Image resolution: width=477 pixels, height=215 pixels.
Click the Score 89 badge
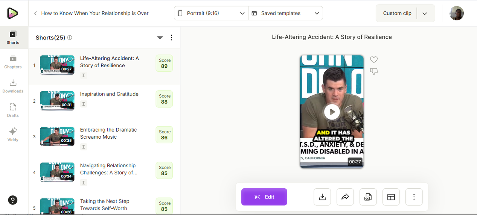[164, 63]
